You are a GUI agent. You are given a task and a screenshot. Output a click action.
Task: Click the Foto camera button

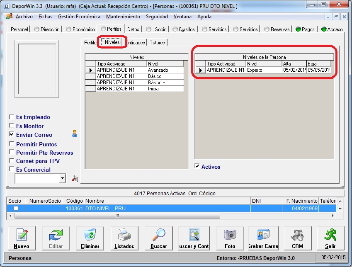point(230,238)
